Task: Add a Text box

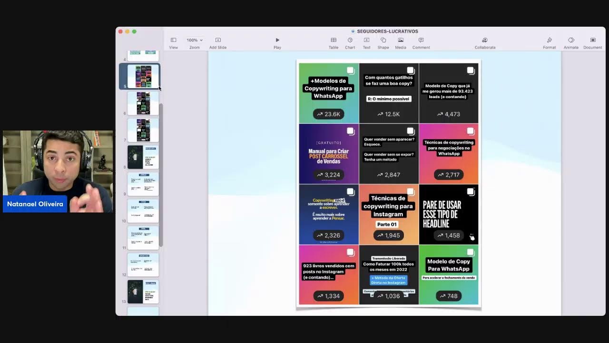Action: click(366, 42)
